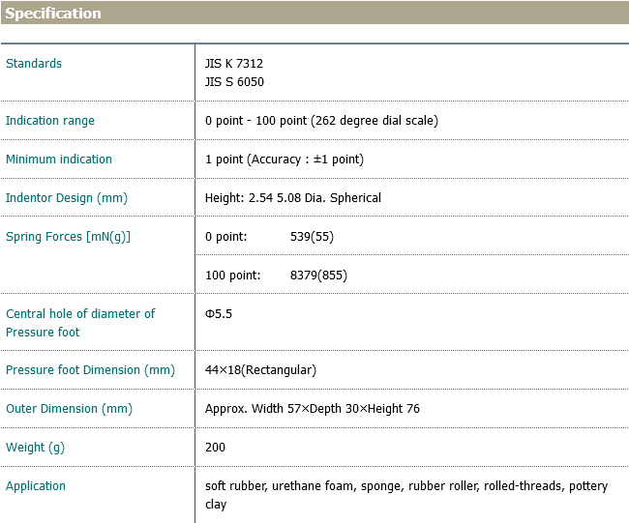Click the 539(55) spring force value

312,237
